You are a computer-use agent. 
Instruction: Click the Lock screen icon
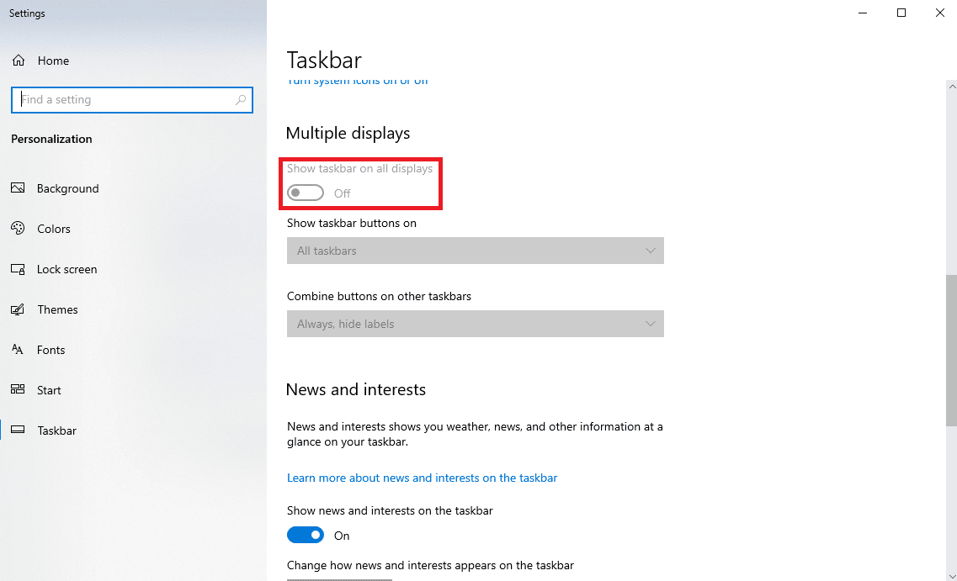tap(18, 269)
